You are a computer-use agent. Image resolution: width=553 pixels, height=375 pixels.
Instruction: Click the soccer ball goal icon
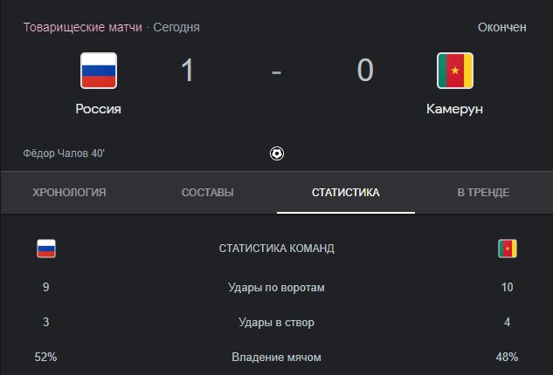277,153
